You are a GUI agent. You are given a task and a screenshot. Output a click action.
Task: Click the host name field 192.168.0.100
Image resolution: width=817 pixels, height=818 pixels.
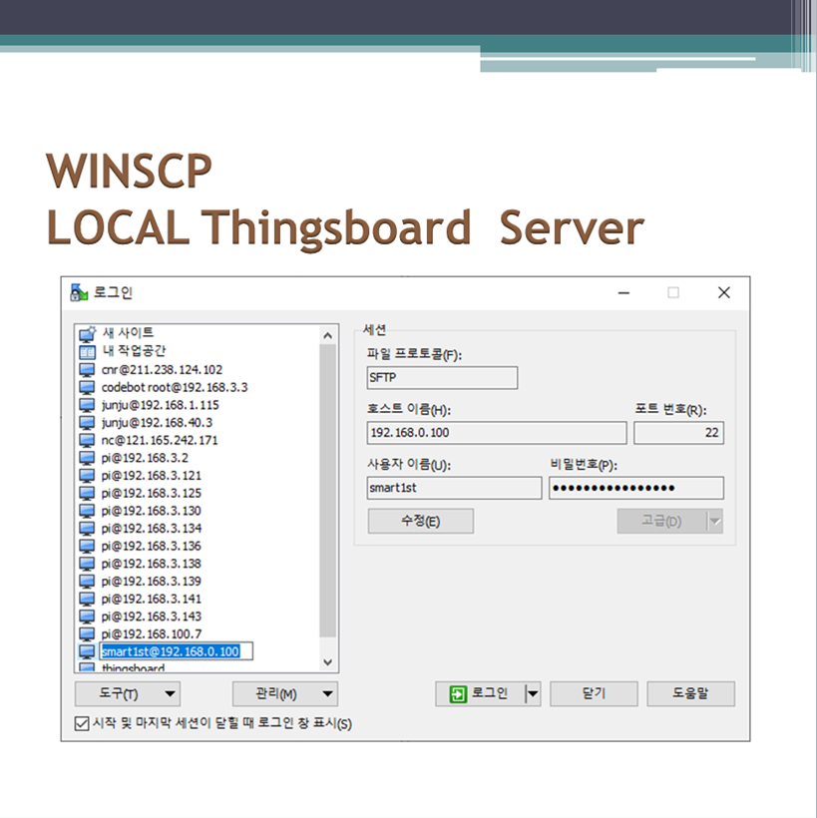click(x=497, y=433)
